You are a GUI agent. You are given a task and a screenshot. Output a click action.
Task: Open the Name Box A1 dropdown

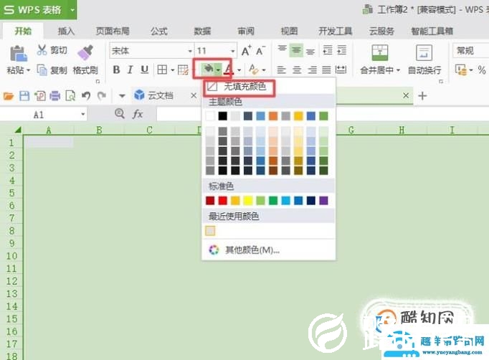pos(83,115)
